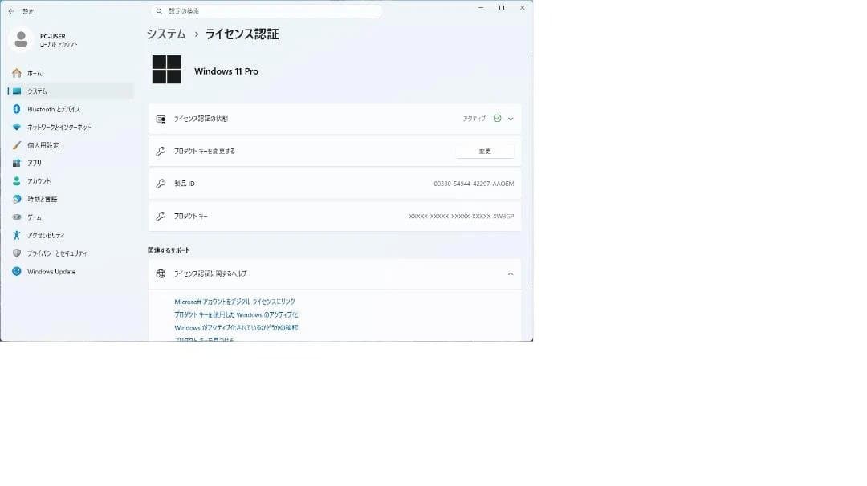Select ネットワークとインターネット in the sidebar

click(x=59, y=128)
